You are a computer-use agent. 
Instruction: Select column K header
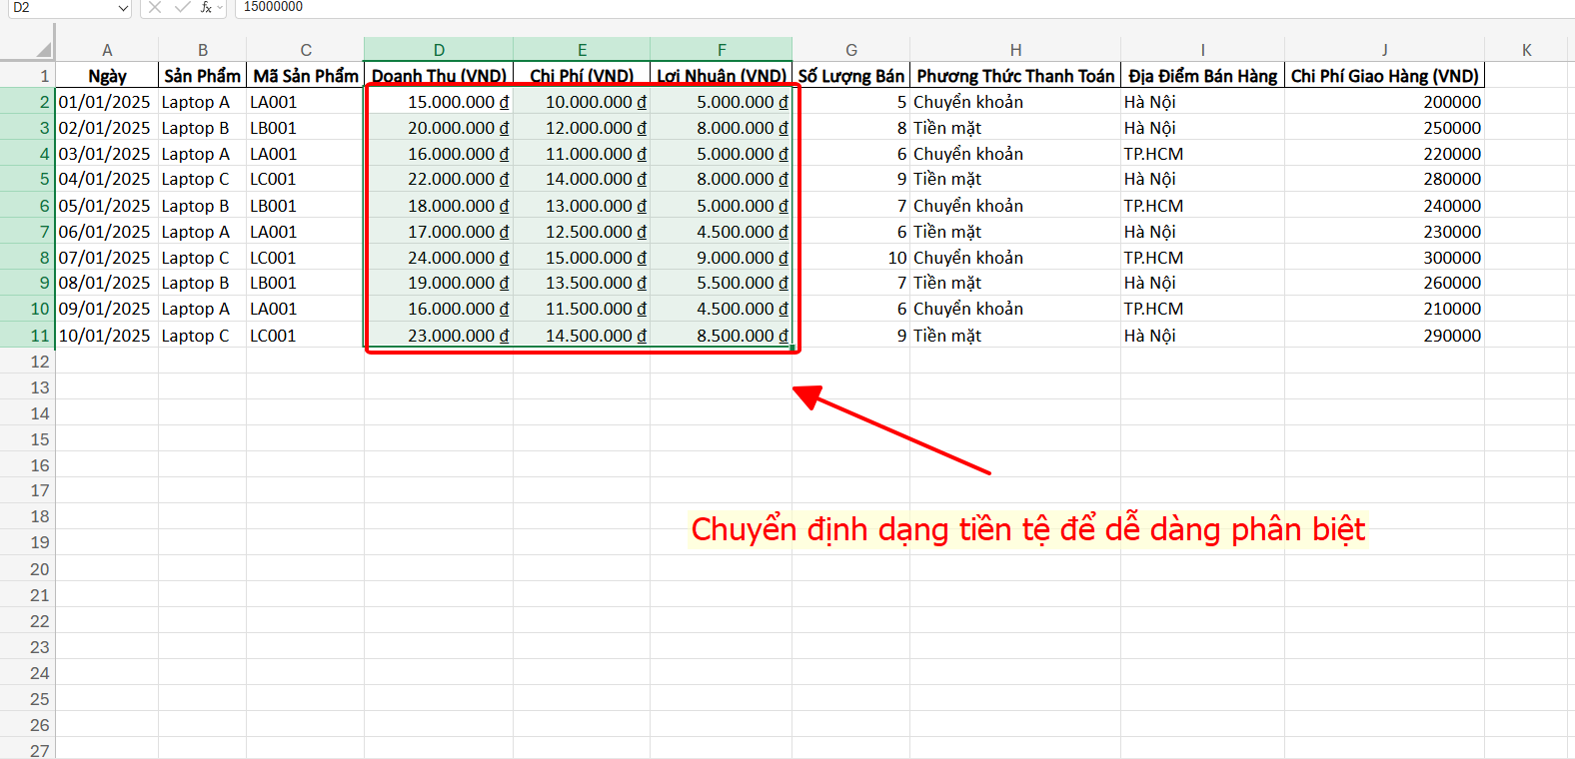1526,50
